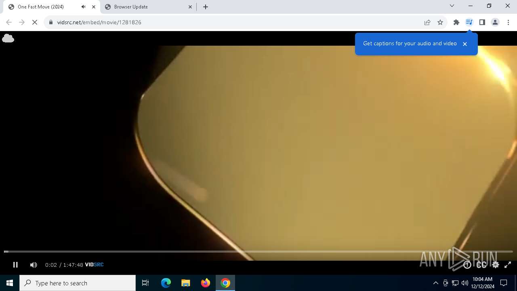Expand the tab search dropdown
Screen dimensions: 517x291
pyautogui.click(x=452, y=6)
